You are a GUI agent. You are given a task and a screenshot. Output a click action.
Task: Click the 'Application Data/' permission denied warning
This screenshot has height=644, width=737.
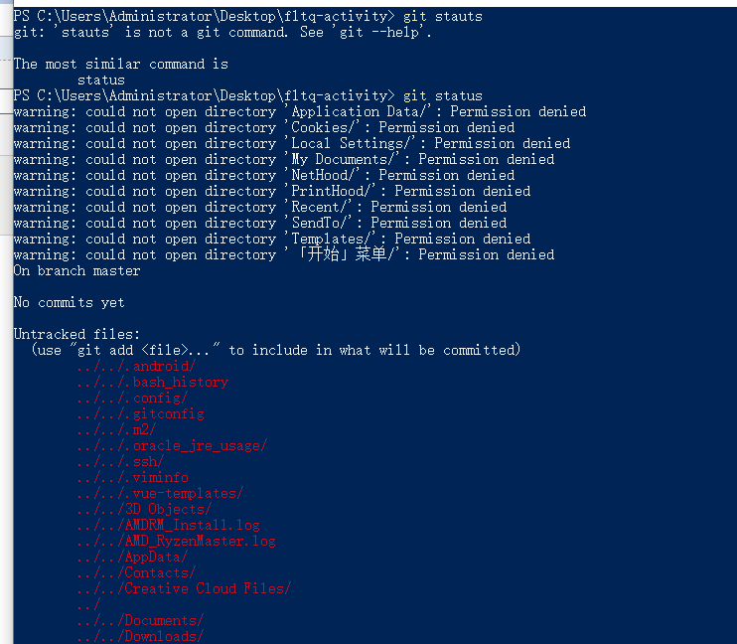tap(300, 112)
